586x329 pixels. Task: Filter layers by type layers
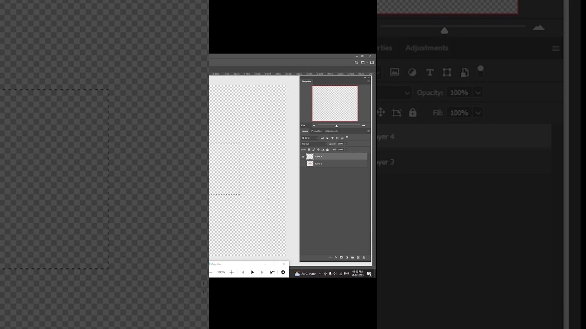coord(332,138)
